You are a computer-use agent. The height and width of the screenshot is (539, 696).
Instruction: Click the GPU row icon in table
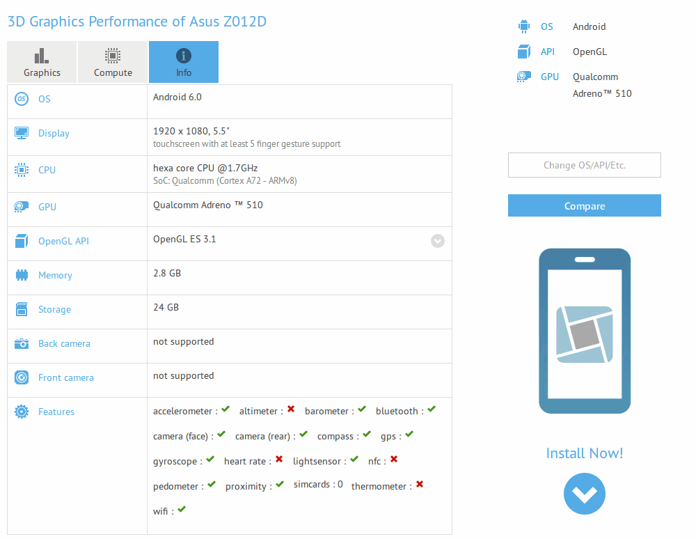point(22,206)
